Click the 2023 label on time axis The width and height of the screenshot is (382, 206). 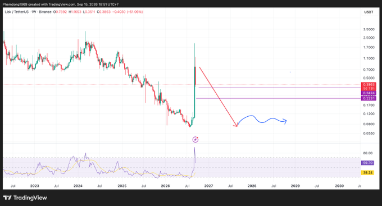pyautogui.click(x=35, y=186)
